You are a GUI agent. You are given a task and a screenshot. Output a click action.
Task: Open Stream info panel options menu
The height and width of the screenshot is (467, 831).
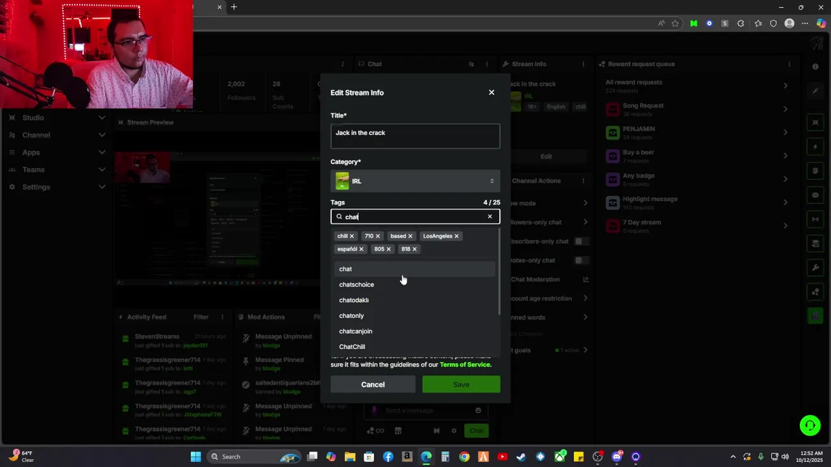coord(584,64)
